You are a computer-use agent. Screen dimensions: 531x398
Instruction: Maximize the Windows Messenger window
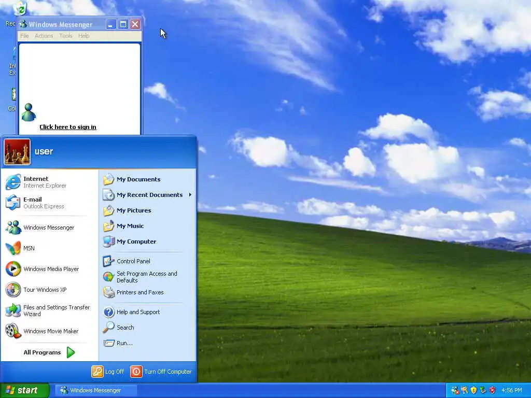123,24
